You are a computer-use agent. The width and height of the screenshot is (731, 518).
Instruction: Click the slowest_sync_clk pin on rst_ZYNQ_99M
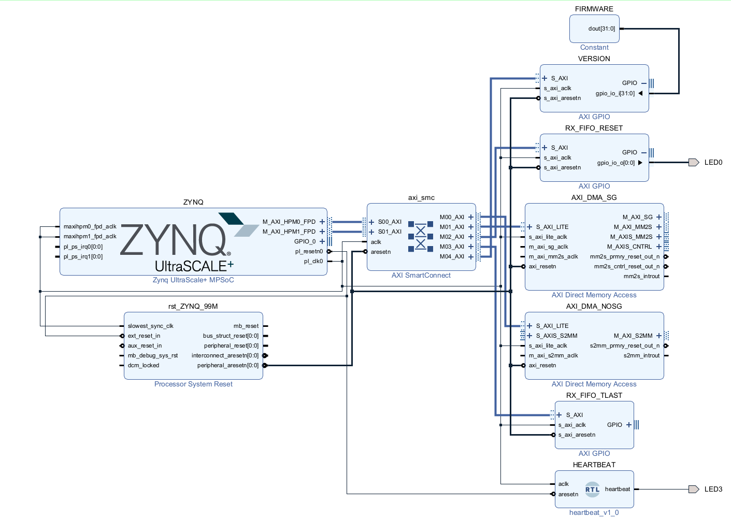(x=151, y=326)
